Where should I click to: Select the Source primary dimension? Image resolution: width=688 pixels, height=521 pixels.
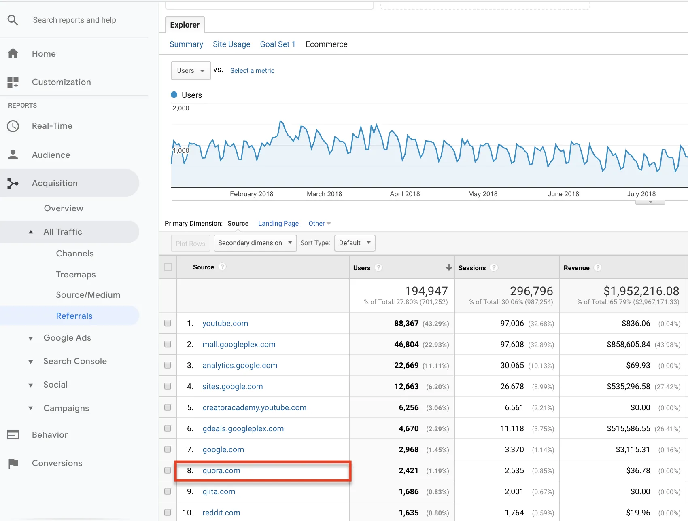238,223
